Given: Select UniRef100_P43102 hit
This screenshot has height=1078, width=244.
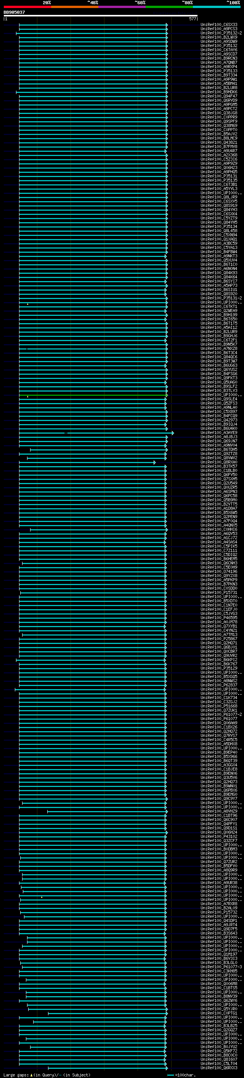Looking at the screenshot, I should pos(219,837).
